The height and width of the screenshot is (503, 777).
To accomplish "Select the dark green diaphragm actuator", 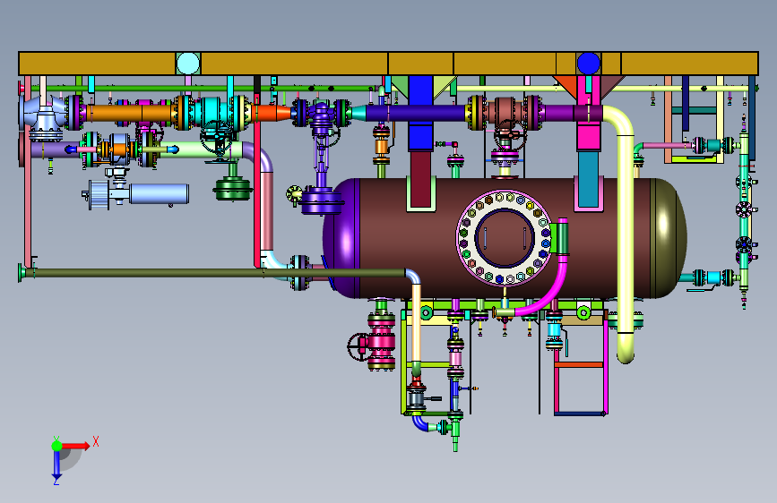I will click(x=232, y=189).
